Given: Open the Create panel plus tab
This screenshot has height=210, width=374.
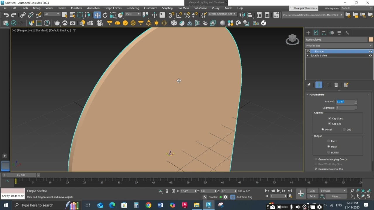Looking at the screenshot, I should (x=308, y=33).
